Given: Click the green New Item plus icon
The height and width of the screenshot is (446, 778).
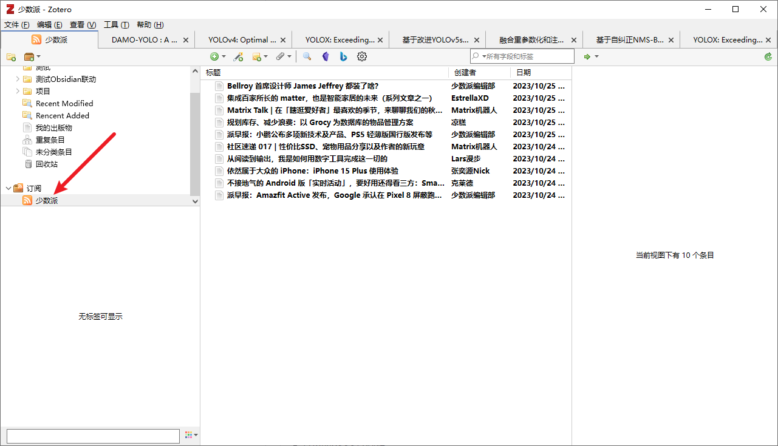Looking at the screenshot, I should (214, 56).
